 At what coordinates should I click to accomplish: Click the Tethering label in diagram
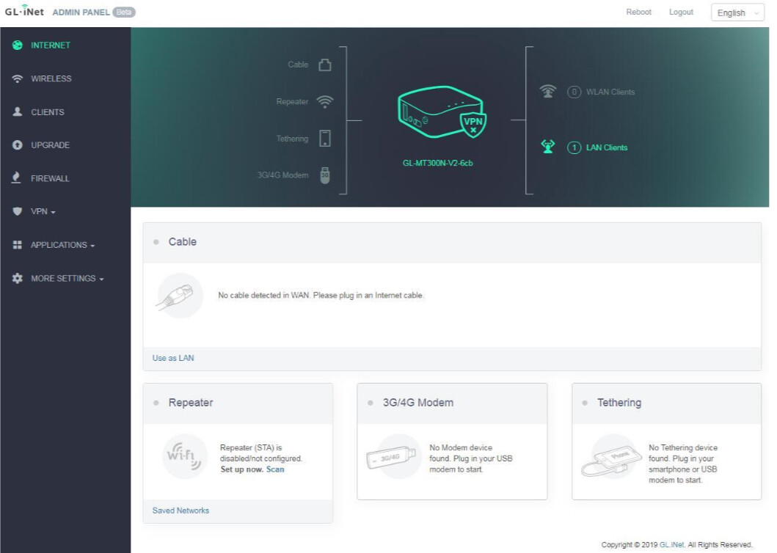pyautogui.click(x=292, y=139)
